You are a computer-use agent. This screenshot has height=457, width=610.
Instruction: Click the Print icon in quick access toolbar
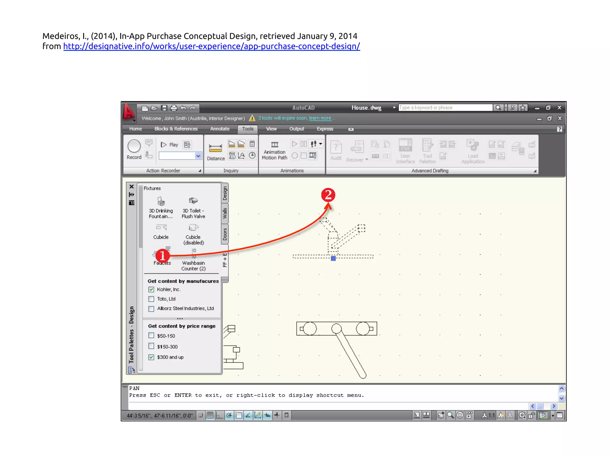pos(174,108)
